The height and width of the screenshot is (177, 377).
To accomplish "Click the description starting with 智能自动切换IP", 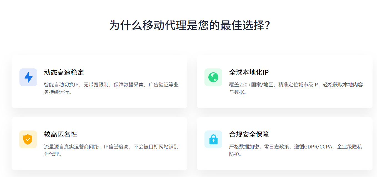I will 111,88.
